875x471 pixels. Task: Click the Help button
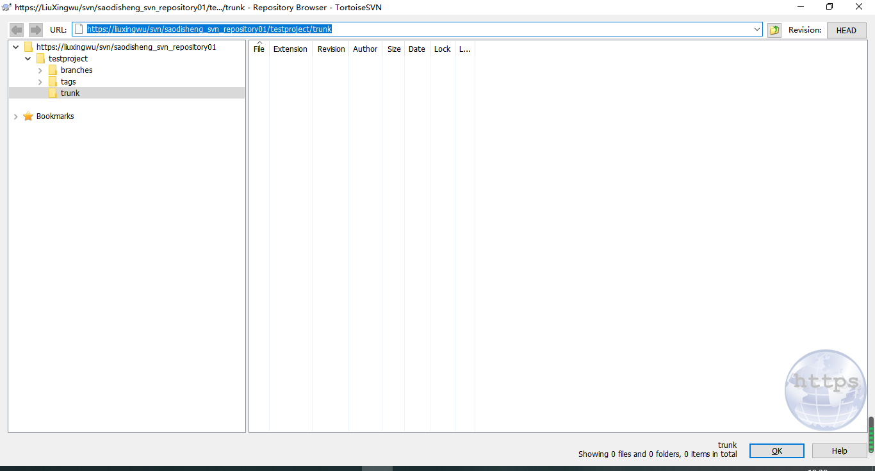839,451
